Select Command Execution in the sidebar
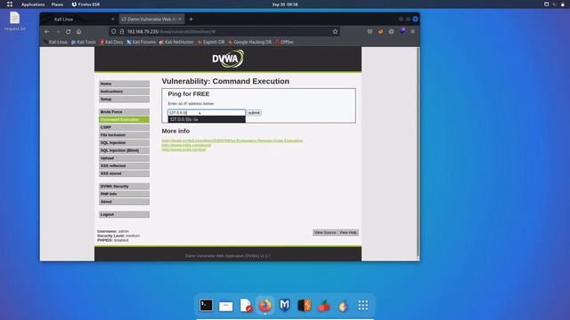 tap(124, 120)
